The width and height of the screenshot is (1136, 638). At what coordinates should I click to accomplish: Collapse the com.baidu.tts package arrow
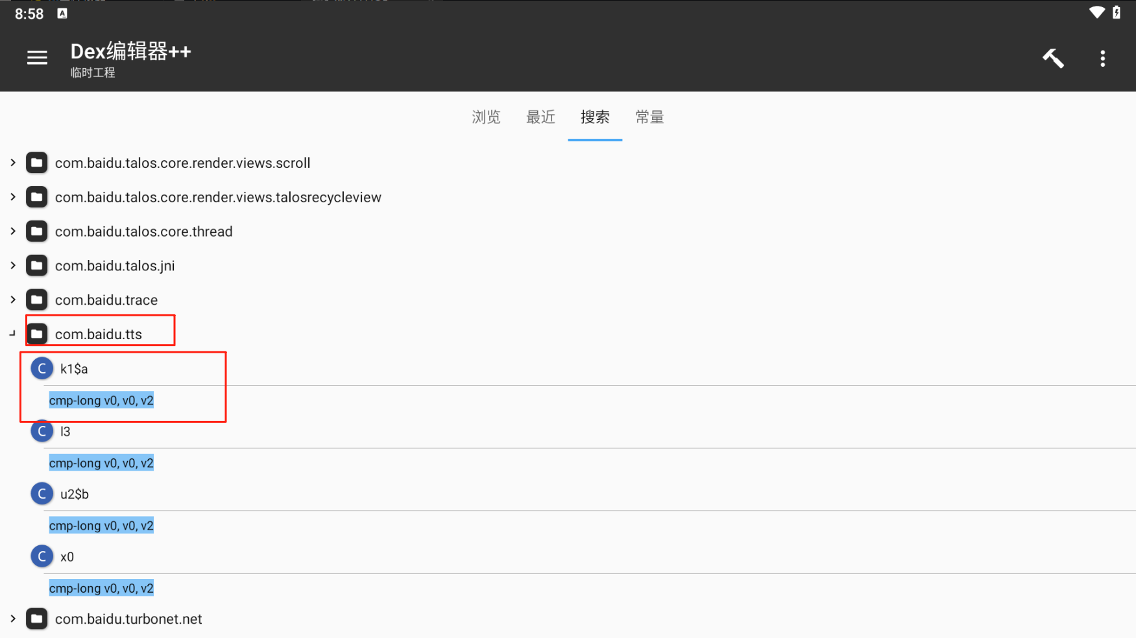[12, 333]
